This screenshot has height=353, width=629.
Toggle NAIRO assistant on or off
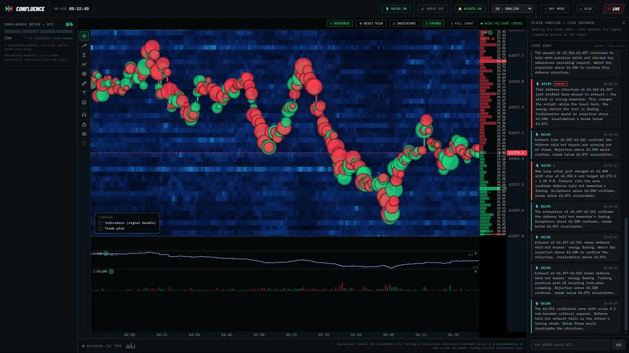pyautogui.click(x=396, y=9)
